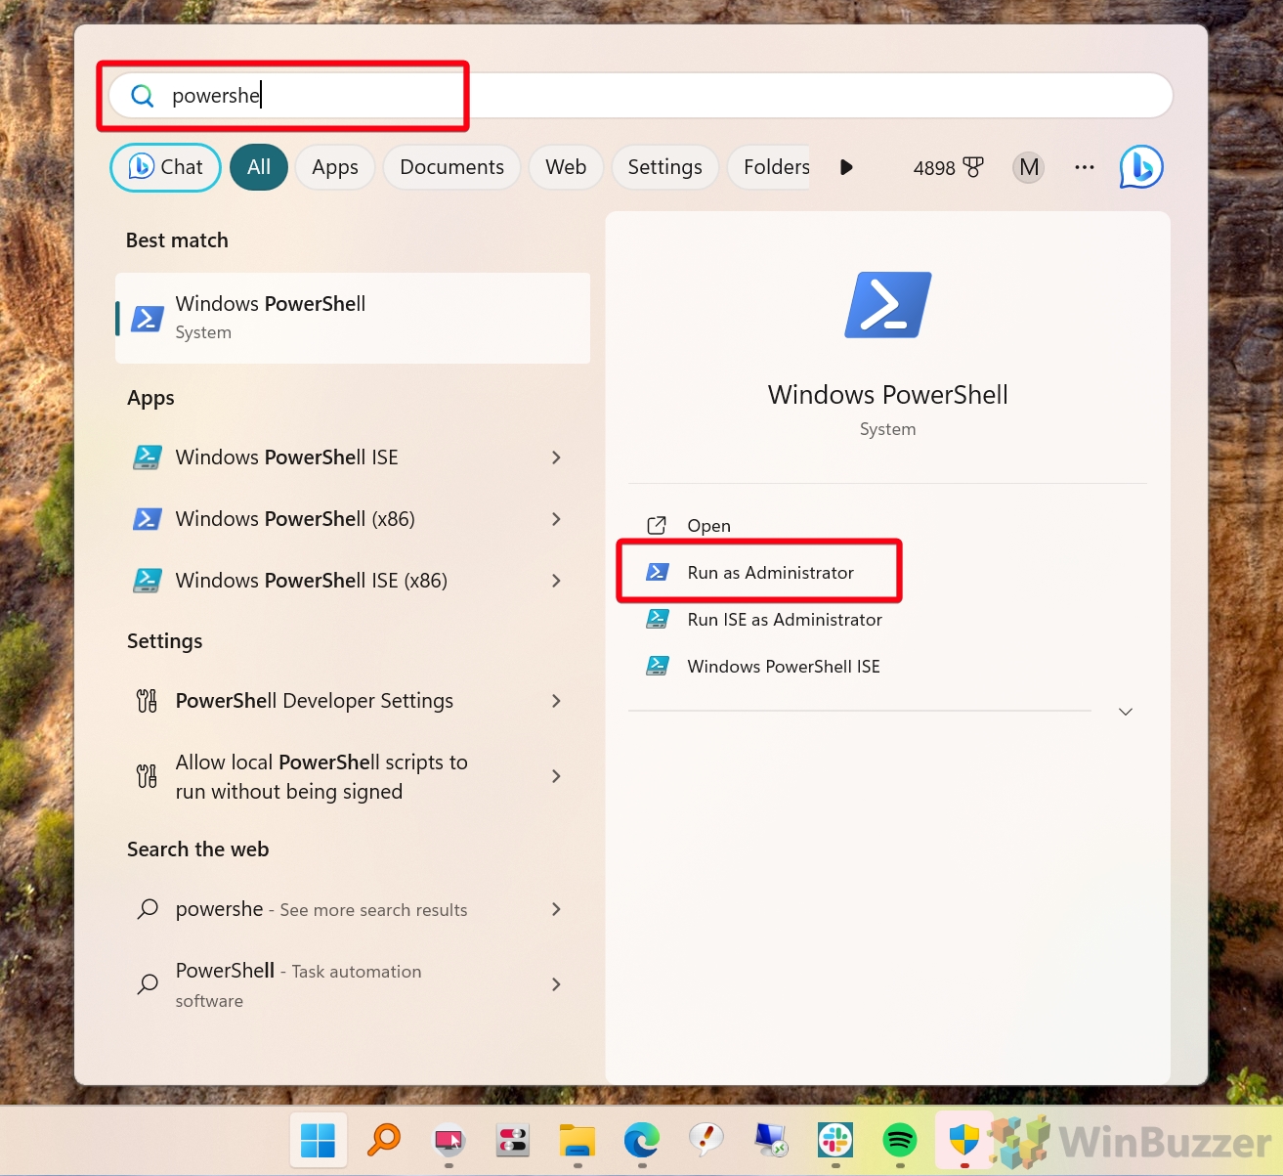Select the PowerShell Developer Settings icon
Viewport: 1283px width, 1176px height.
(147, 700)
